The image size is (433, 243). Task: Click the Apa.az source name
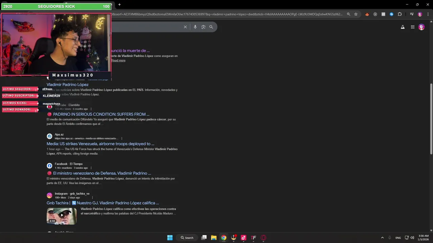59,134
